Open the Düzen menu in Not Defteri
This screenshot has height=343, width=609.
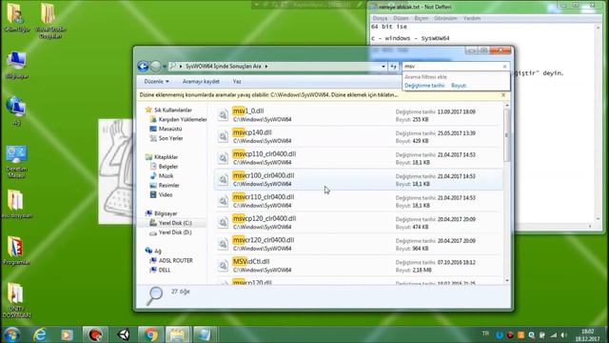(401, 18)
